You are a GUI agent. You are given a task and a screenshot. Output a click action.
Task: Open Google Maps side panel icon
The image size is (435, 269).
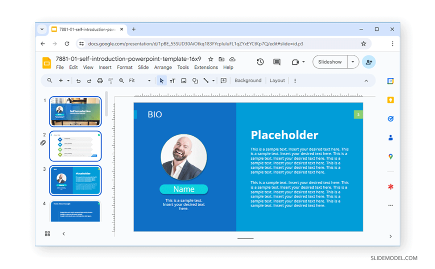tap(390, 156)
